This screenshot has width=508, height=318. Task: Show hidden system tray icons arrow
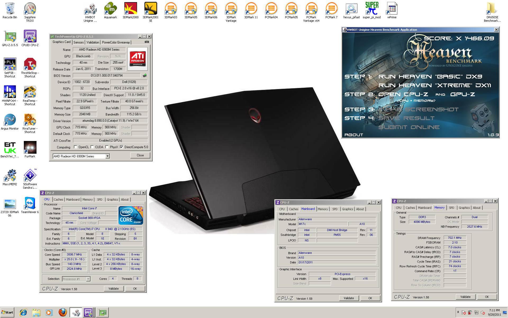458,312
